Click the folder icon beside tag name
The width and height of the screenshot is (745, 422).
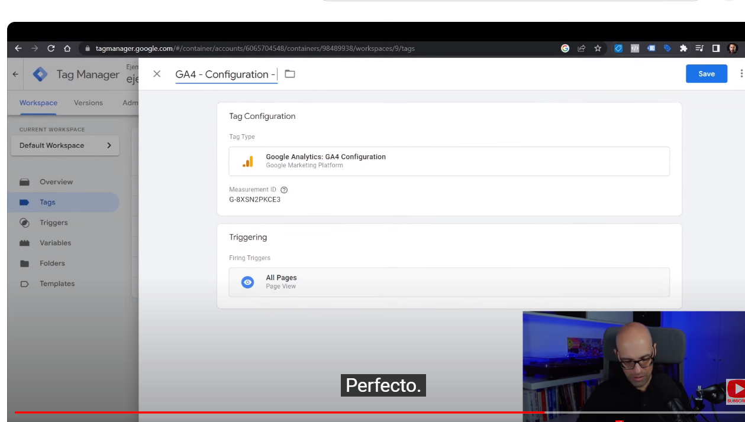coord(290,74)
